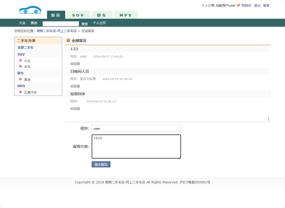Switch to the 首页 tab

click(x=56, y=15)
